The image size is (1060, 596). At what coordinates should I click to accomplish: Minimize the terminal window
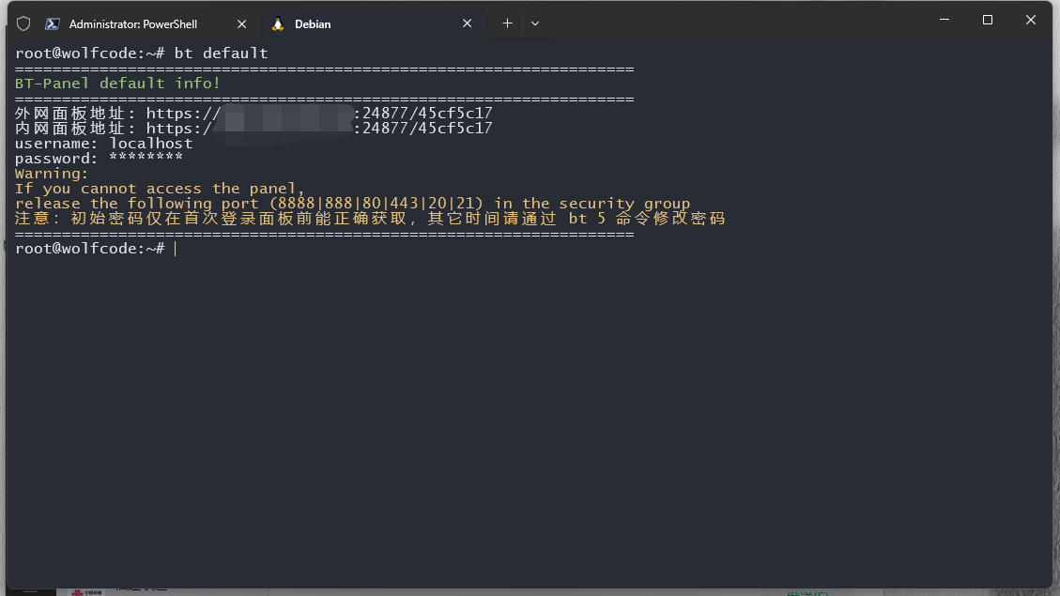[x=945, y=20]
